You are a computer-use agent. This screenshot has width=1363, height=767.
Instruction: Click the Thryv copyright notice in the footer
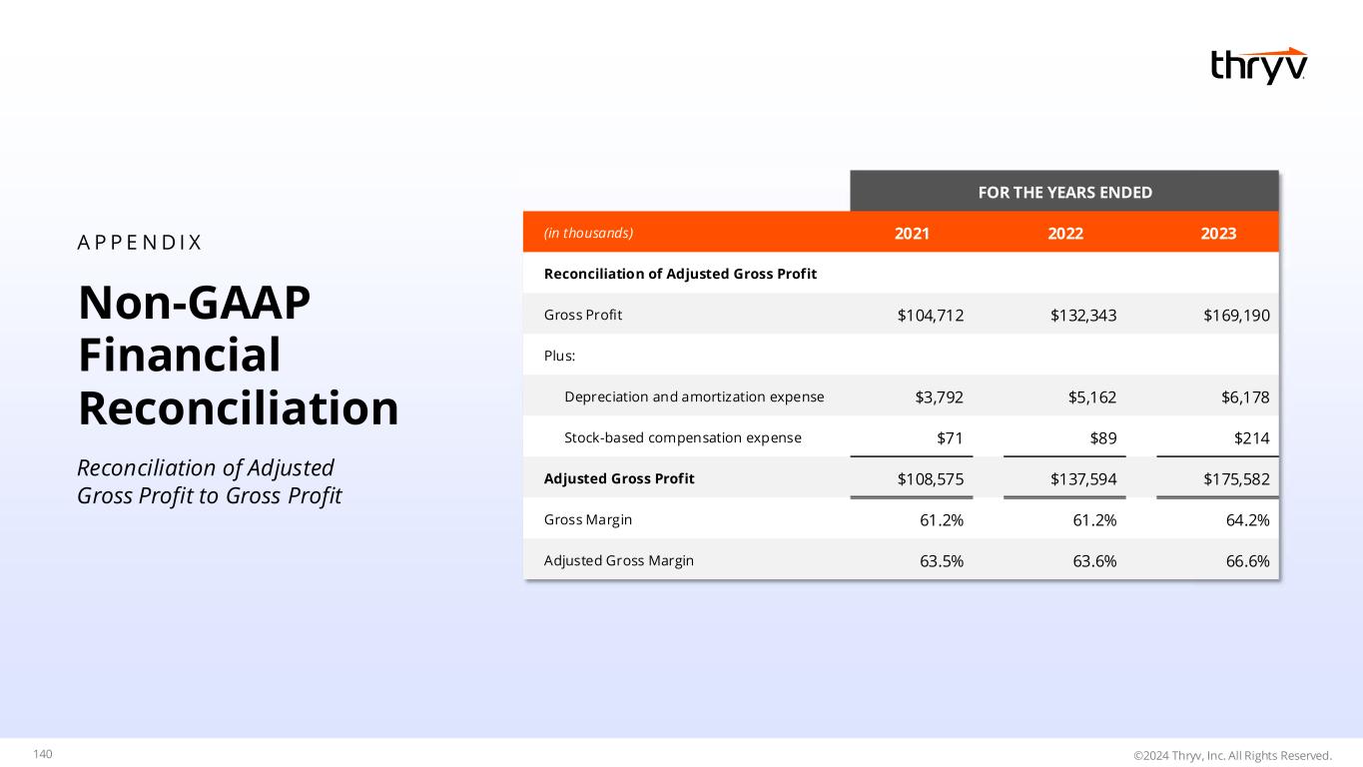pos(1232,755)
